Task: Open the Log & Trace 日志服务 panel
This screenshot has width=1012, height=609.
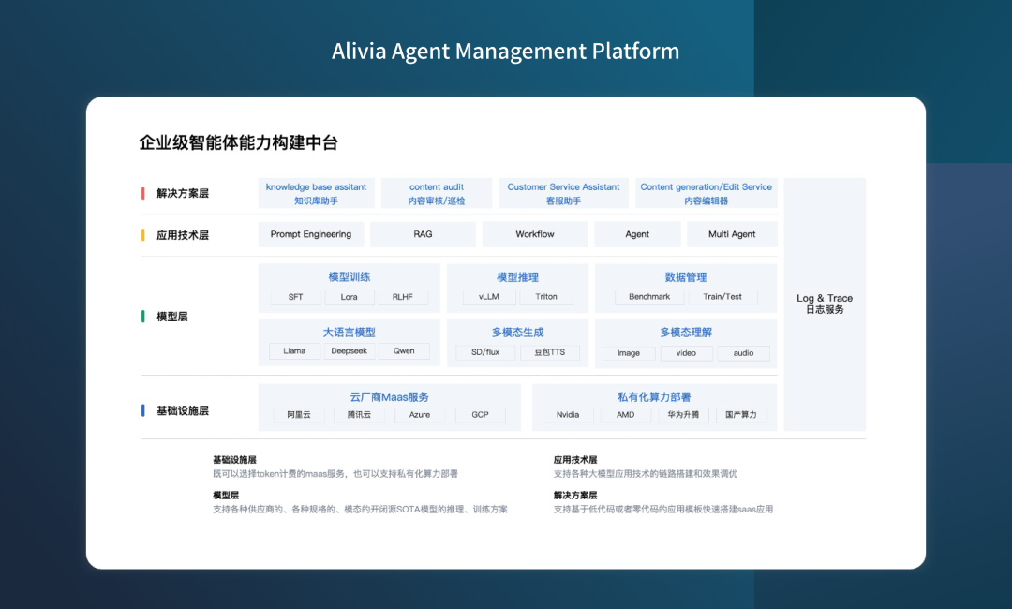Action: coord(824,304)
